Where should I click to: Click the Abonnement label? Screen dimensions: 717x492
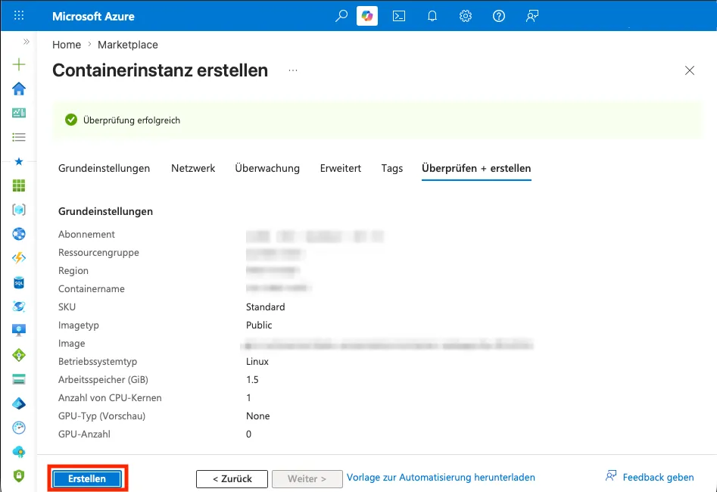click(x=86, y=234)
